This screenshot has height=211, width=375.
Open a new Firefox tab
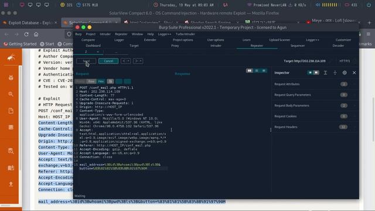click(370, 22)
